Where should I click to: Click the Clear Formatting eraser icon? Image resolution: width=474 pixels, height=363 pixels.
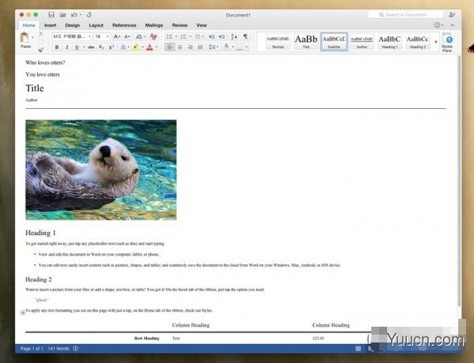153,36
